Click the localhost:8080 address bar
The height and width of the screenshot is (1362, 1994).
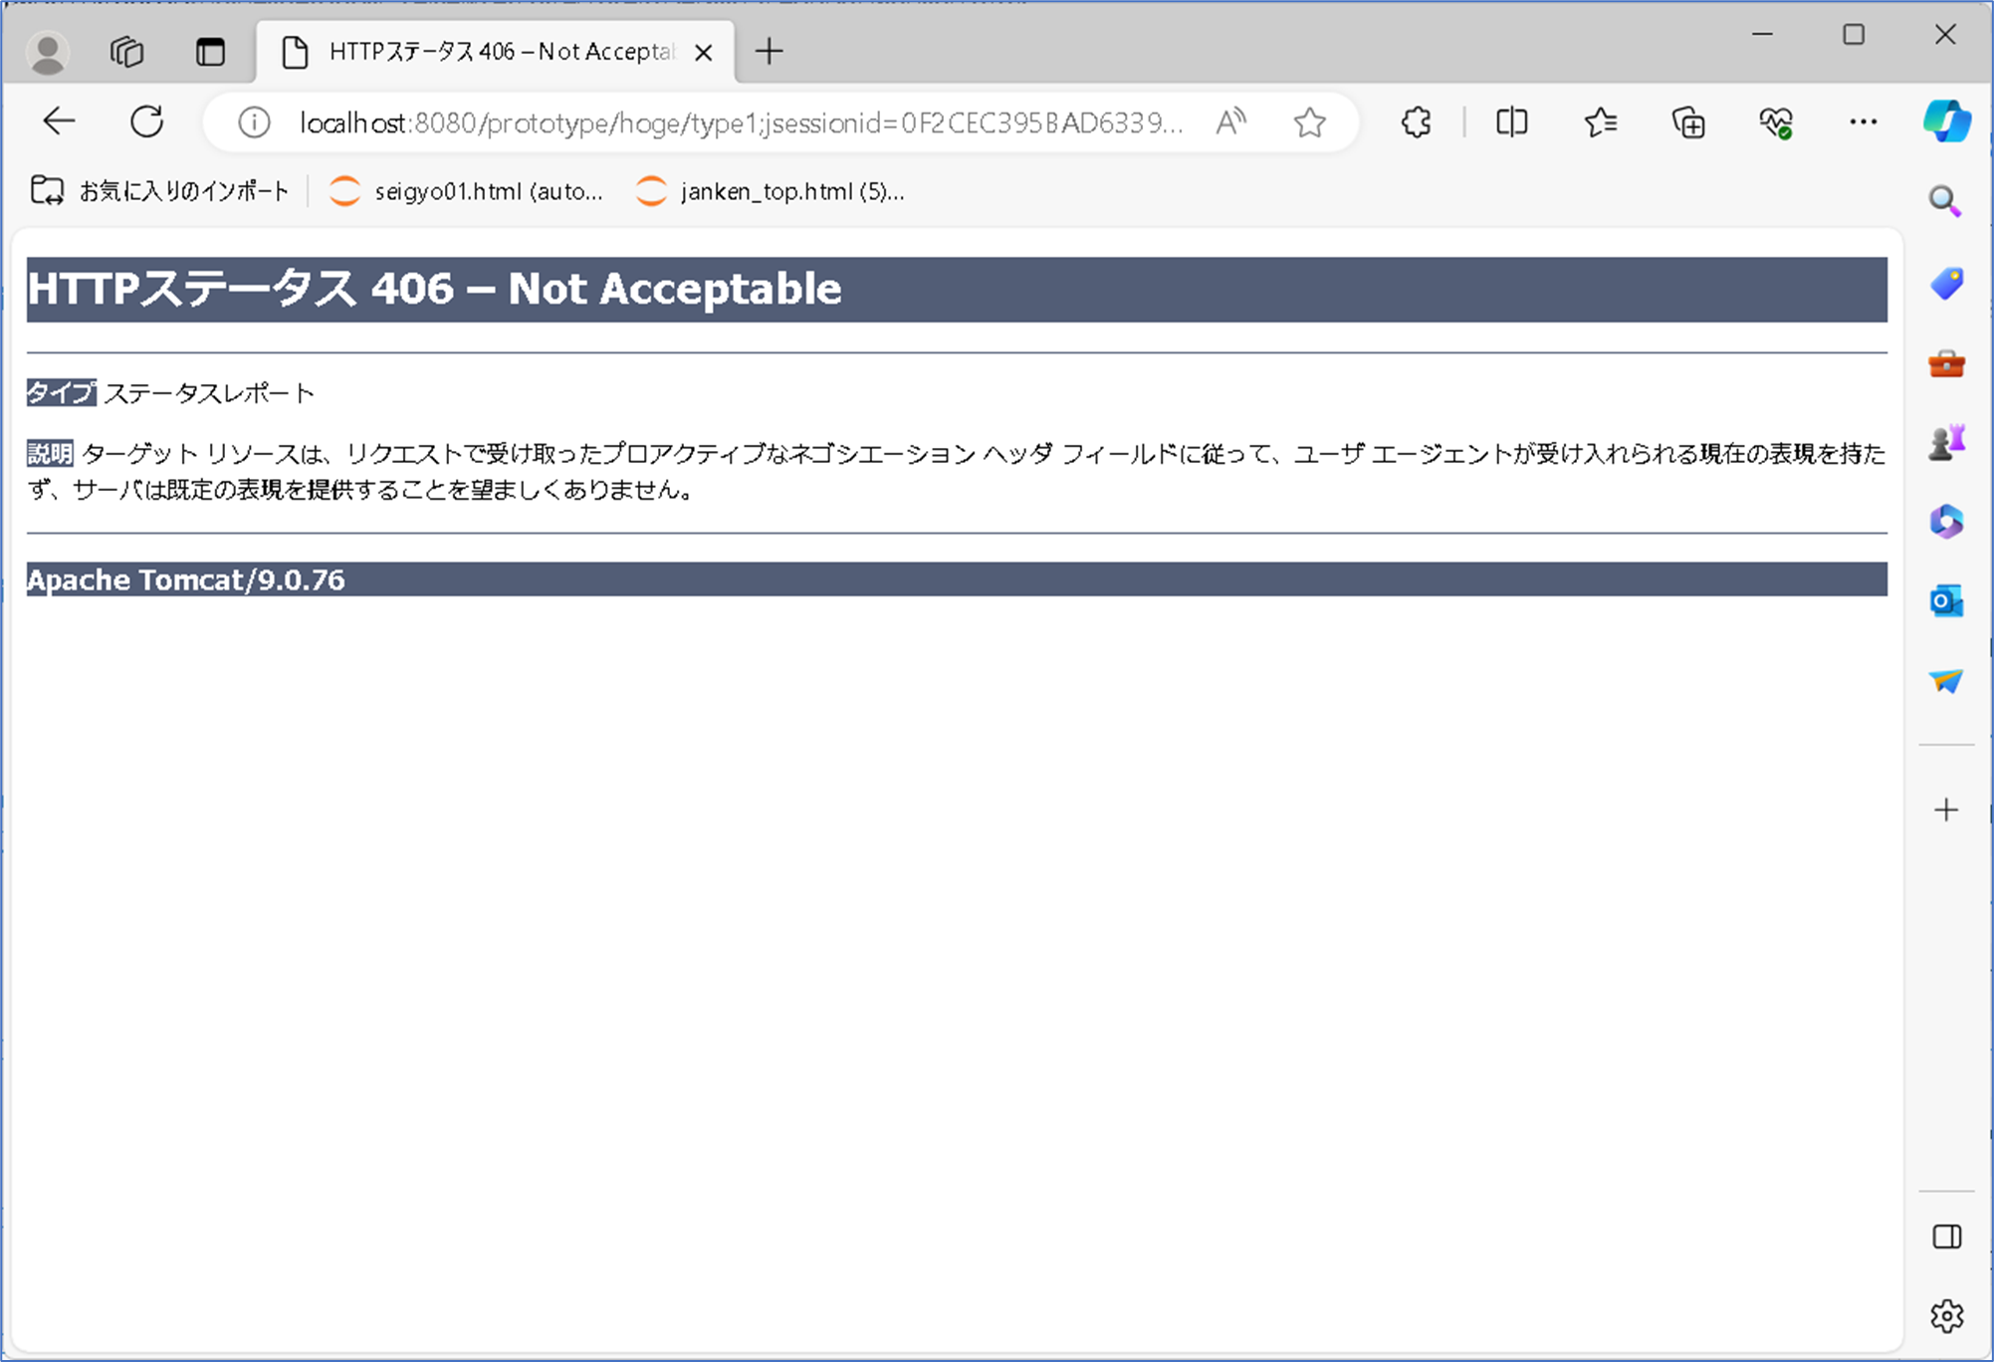741,122
